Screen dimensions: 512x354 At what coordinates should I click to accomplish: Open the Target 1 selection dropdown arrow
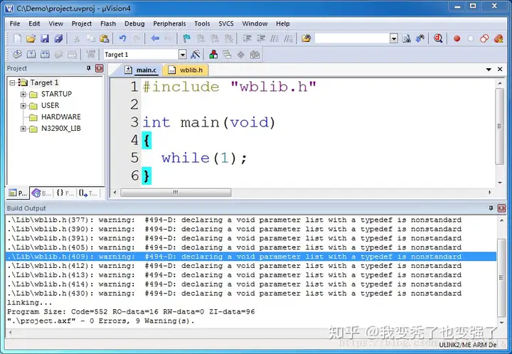183,55
